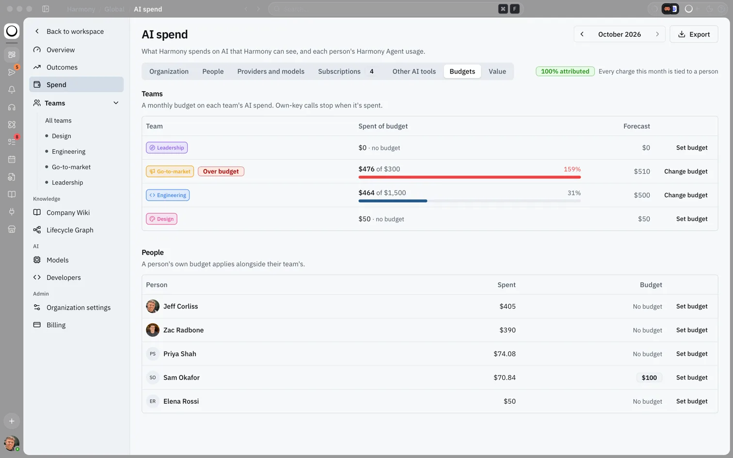The width and height of the screenshot is (733, 458).
Task: Set budget for Leadership team
Action: coord(692,148)
